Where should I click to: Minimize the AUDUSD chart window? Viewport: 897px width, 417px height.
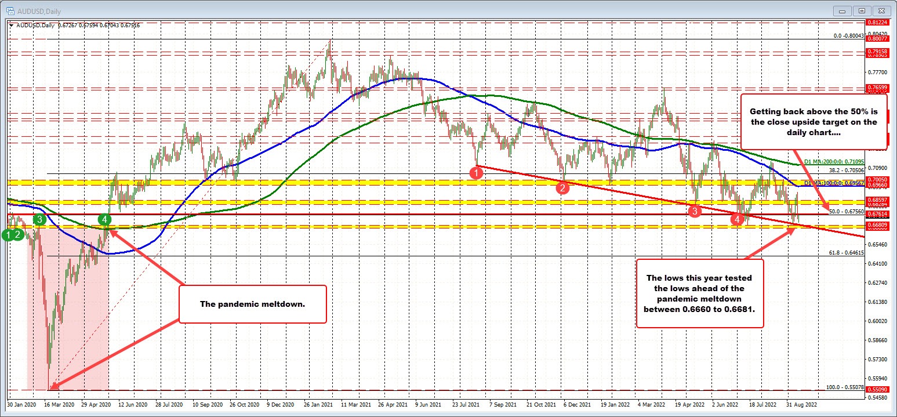pyautogui.click(x=842, y=10)
